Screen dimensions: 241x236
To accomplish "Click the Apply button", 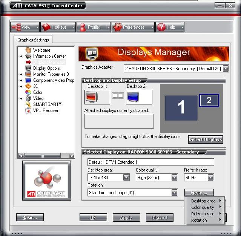I will tap(126, 218).
